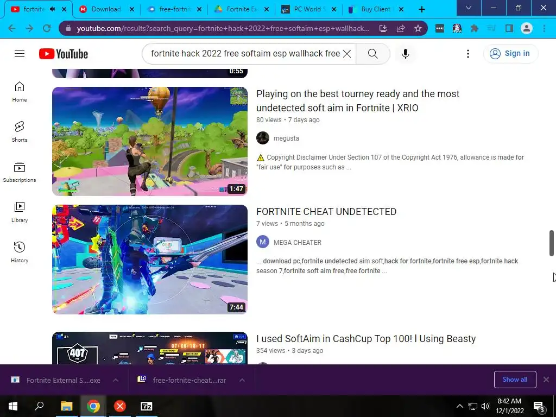Click MEGA CHEATER channel avatar
The width and height of the screenshot is (556, 417).
[263, 242]
